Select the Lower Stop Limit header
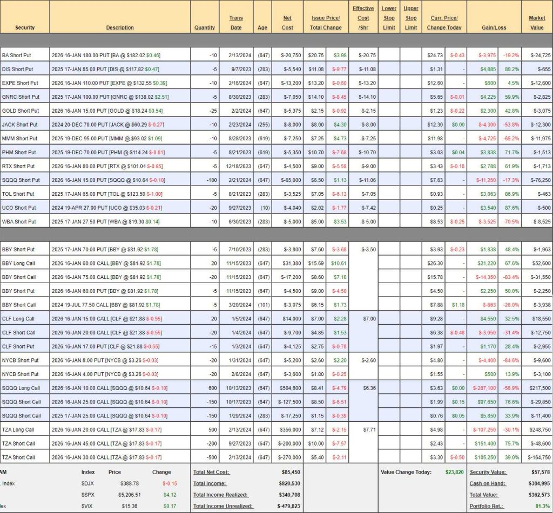553x513 pixels. point(389,18)
